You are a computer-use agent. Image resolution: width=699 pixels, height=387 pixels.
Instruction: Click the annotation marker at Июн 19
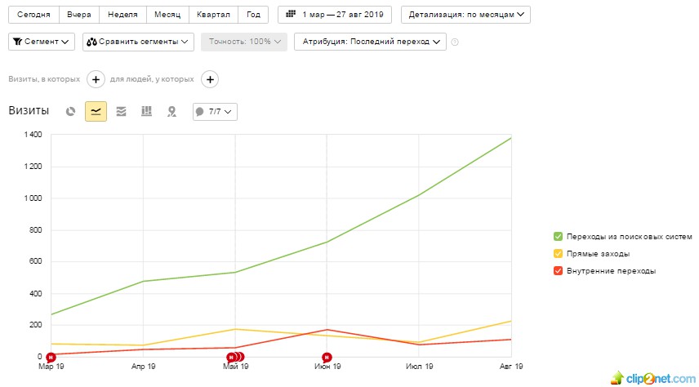coord(327,357)
